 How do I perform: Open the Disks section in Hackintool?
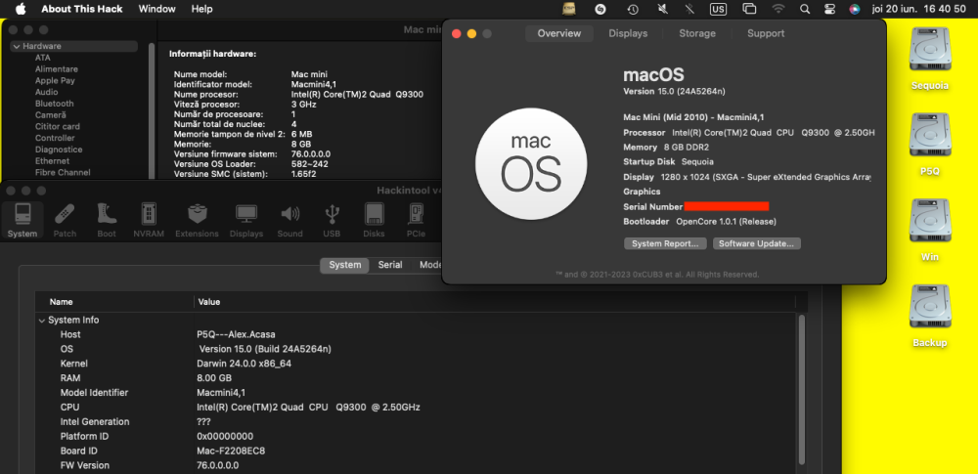(374, 220)
